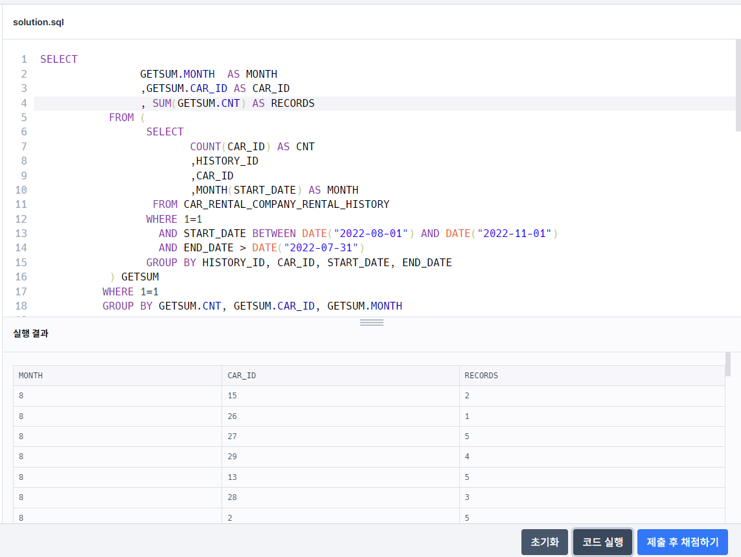Click CAR_ID cell with value 15
The height and width of the screenshot is (557, 741).
click(x=340, y=396)
